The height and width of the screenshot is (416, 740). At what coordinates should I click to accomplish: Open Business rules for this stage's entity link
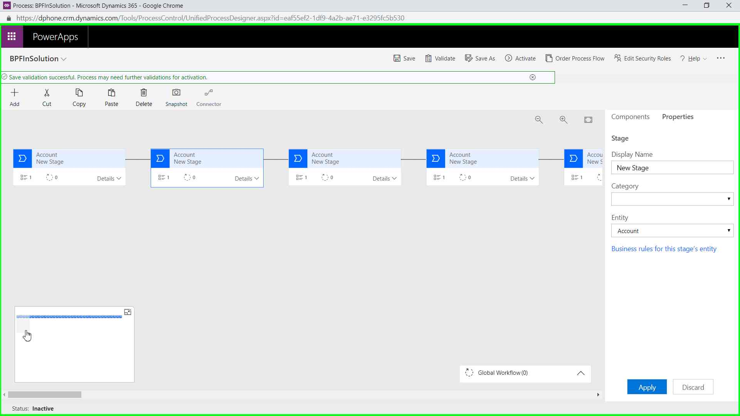[x=664, y=249]
